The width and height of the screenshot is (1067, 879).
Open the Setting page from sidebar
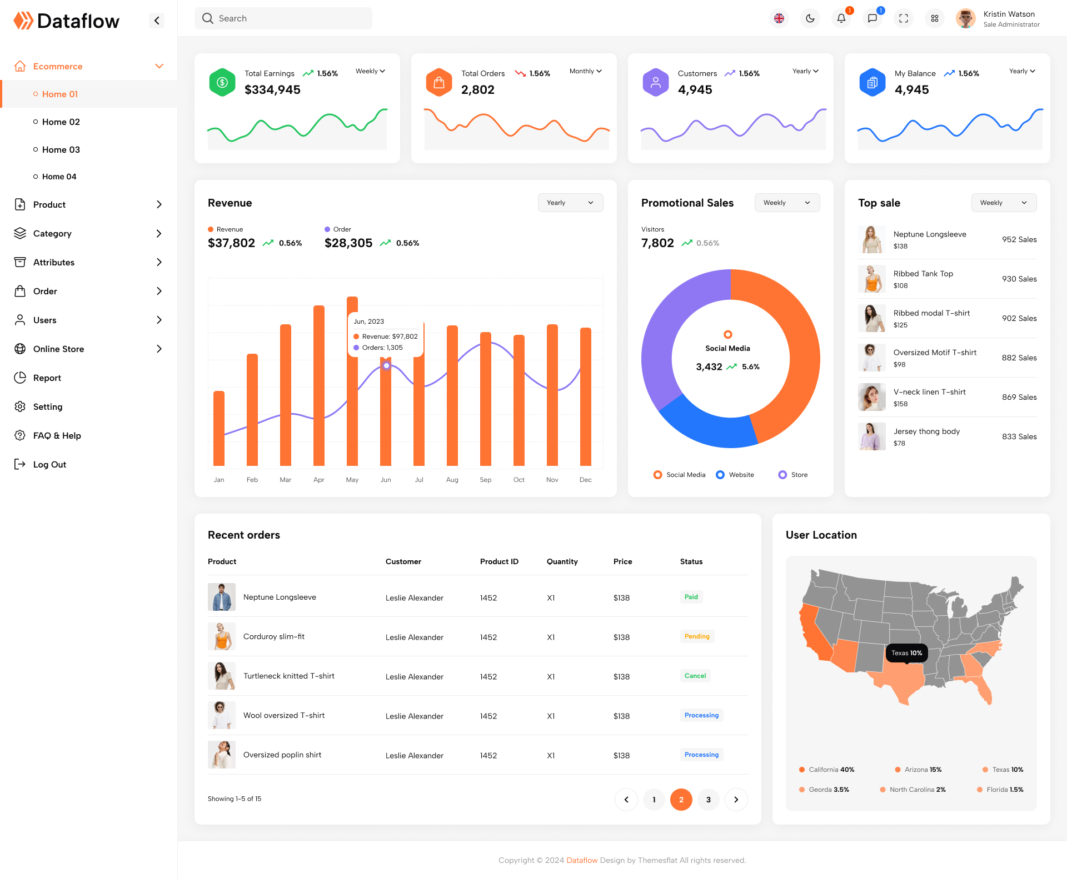47,406
